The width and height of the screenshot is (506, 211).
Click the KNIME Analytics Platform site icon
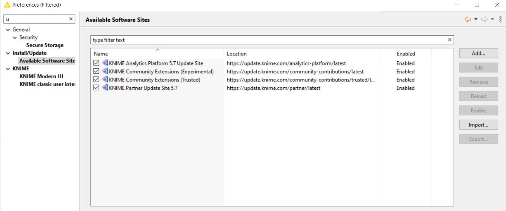(105, 63)
